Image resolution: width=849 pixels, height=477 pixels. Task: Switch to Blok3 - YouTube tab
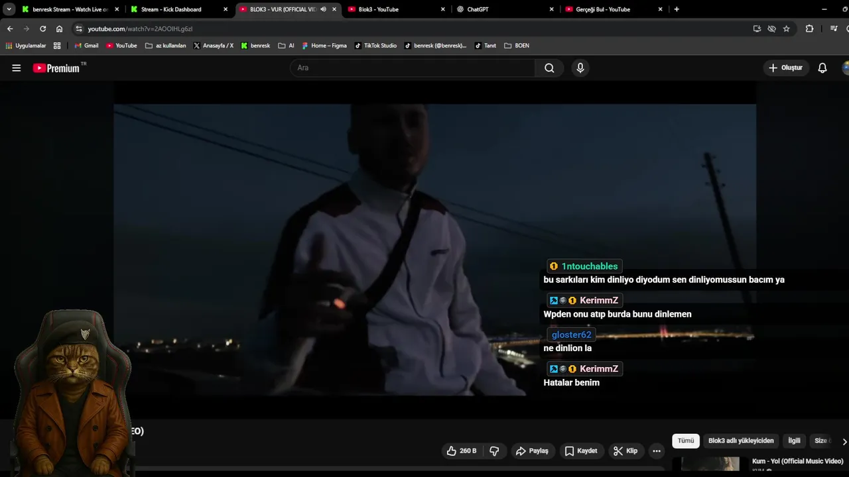[x=395, y=9]
